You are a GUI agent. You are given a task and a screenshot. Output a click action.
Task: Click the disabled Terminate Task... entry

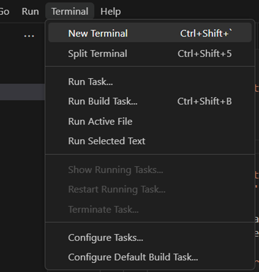tap(150, 209)
